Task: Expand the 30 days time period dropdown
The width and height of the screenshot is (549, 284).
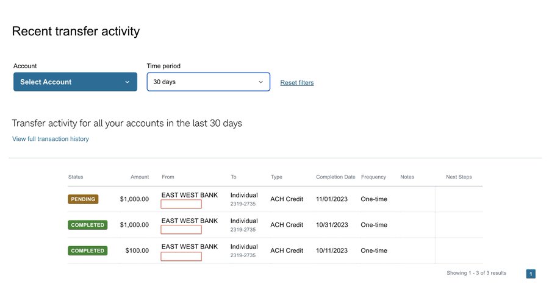Action: (208, 82)
